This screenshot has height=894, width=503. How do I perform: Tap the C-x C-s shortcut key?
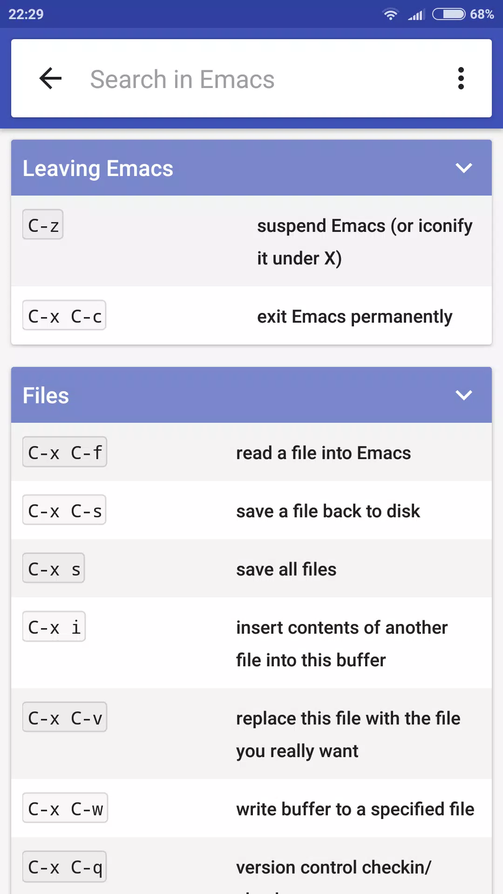click(64, 510)
